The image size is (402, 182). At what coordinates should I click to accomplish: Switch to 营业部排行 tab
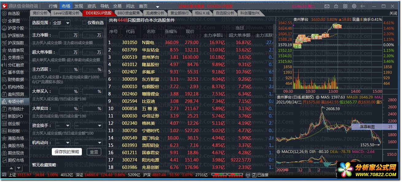[180, 13]
